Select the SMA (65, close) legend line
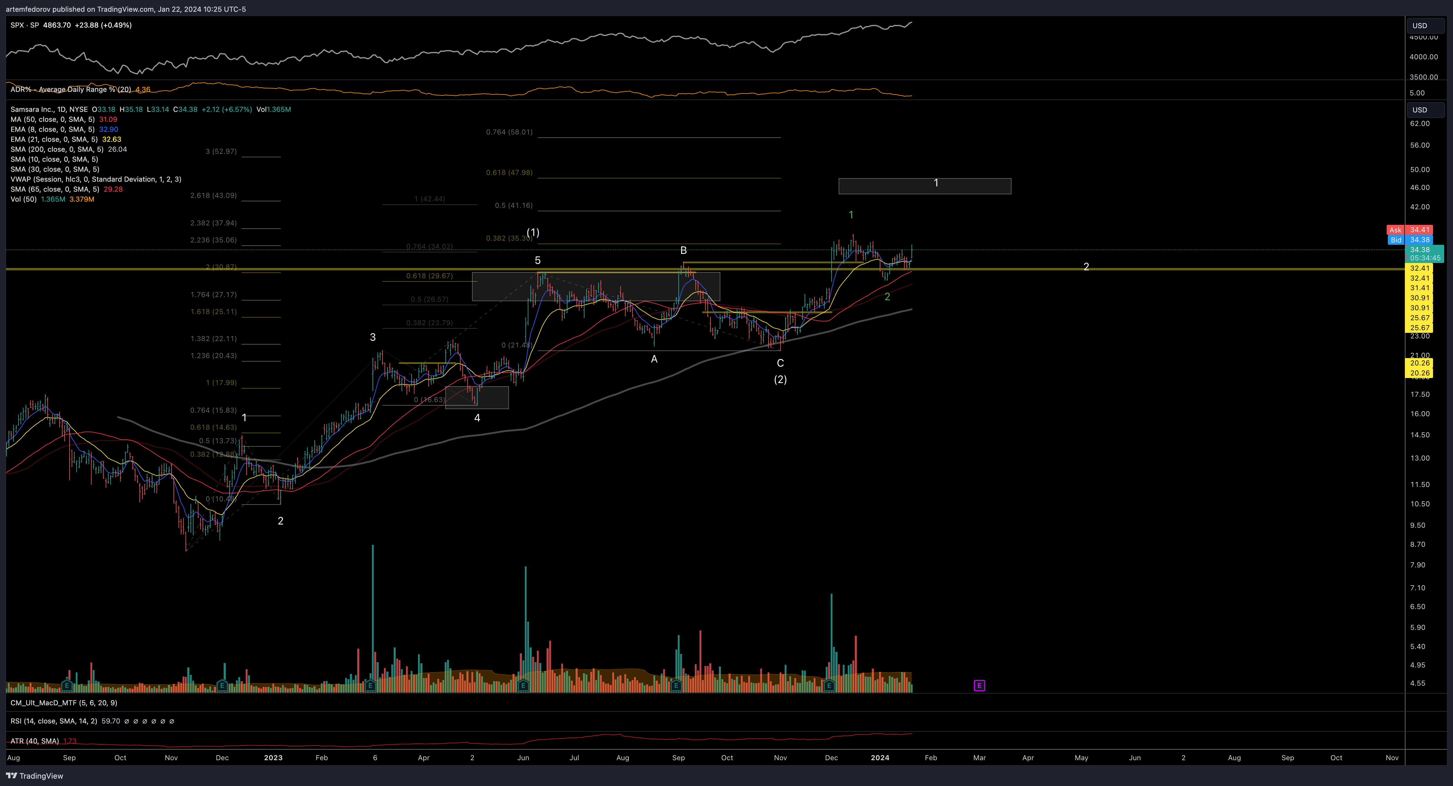Image resolution: width=1453 pixels, height=786 pixels. [x=67, y=189]
